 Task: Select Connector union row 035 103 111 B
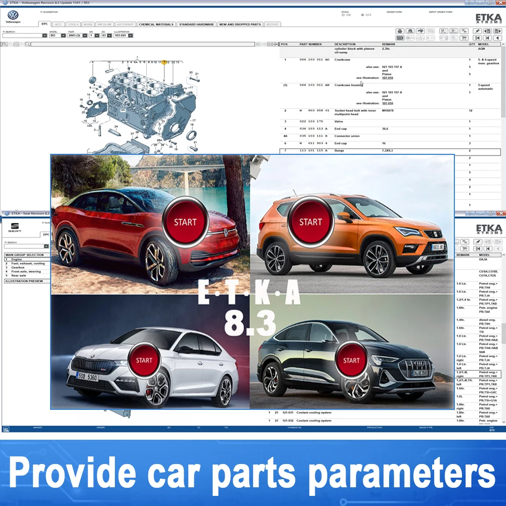point(390,136)
